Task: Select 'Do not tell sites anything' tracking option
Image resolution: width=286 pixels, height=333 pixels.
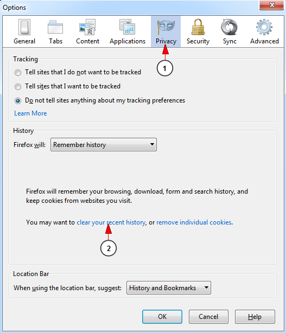Action: (x=18, y=101)
